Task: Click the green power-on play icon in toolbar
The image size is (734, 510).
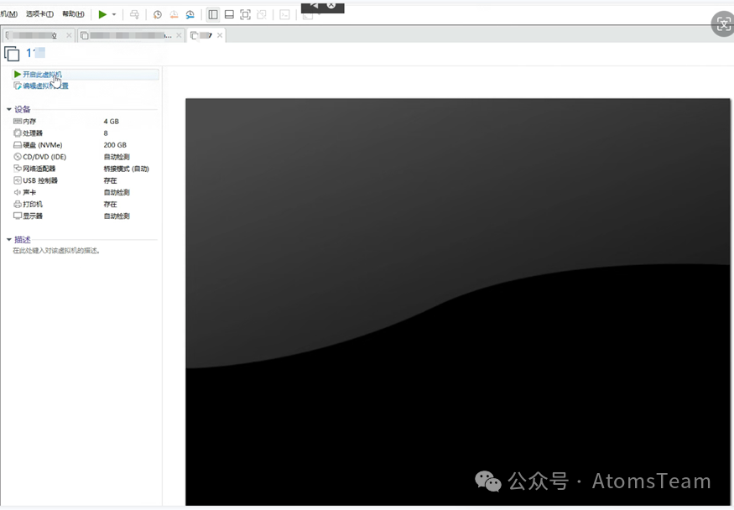Action: 102,14
